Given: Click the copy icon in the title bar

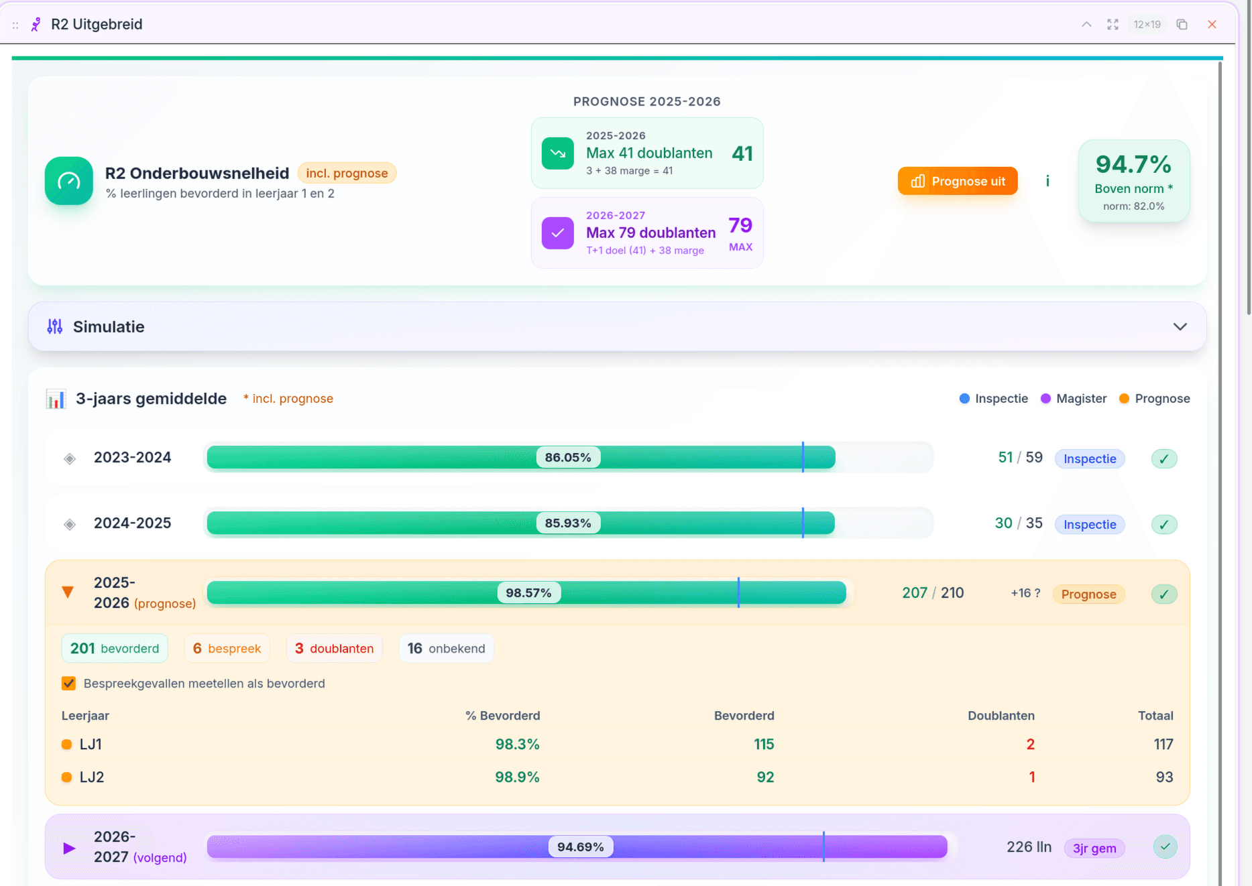Looking at the screenshot, I should point(1182,24).
